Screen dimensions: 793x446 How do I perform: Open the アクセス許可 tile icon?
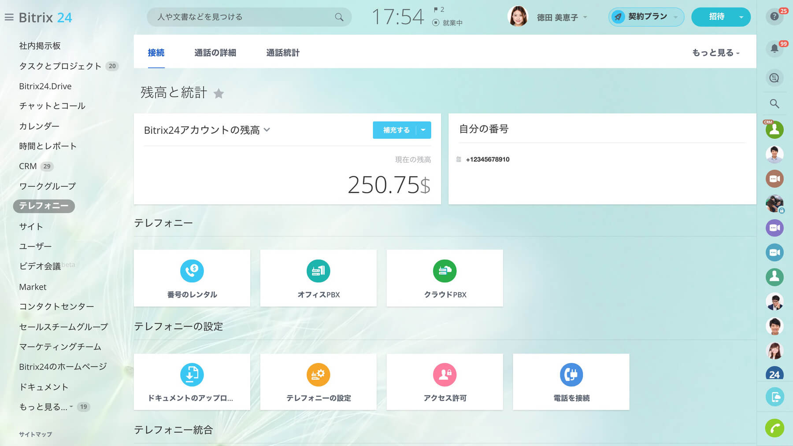[445, 375]
